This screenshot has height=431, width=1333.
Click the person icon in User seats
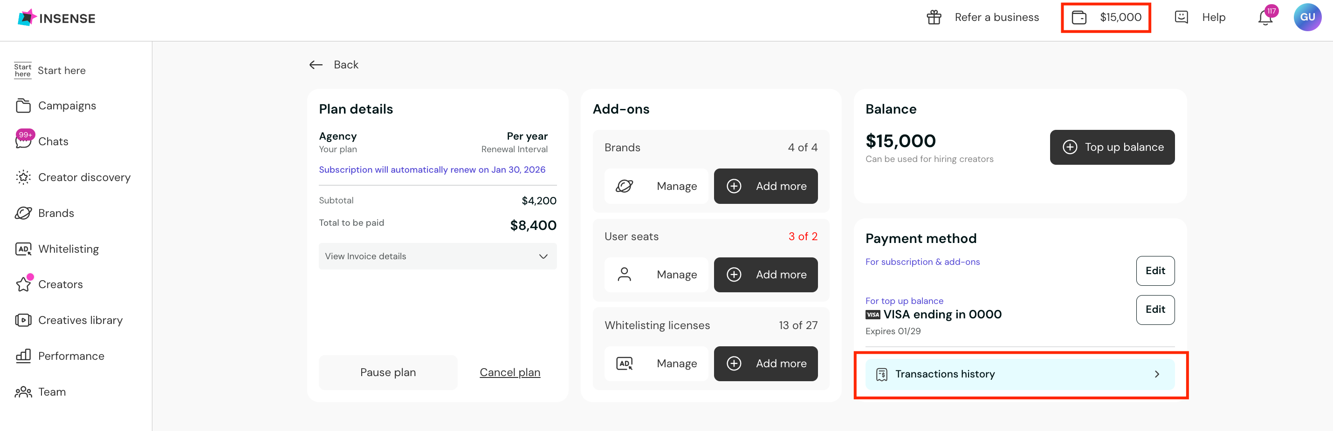click(x=624, y=275)
